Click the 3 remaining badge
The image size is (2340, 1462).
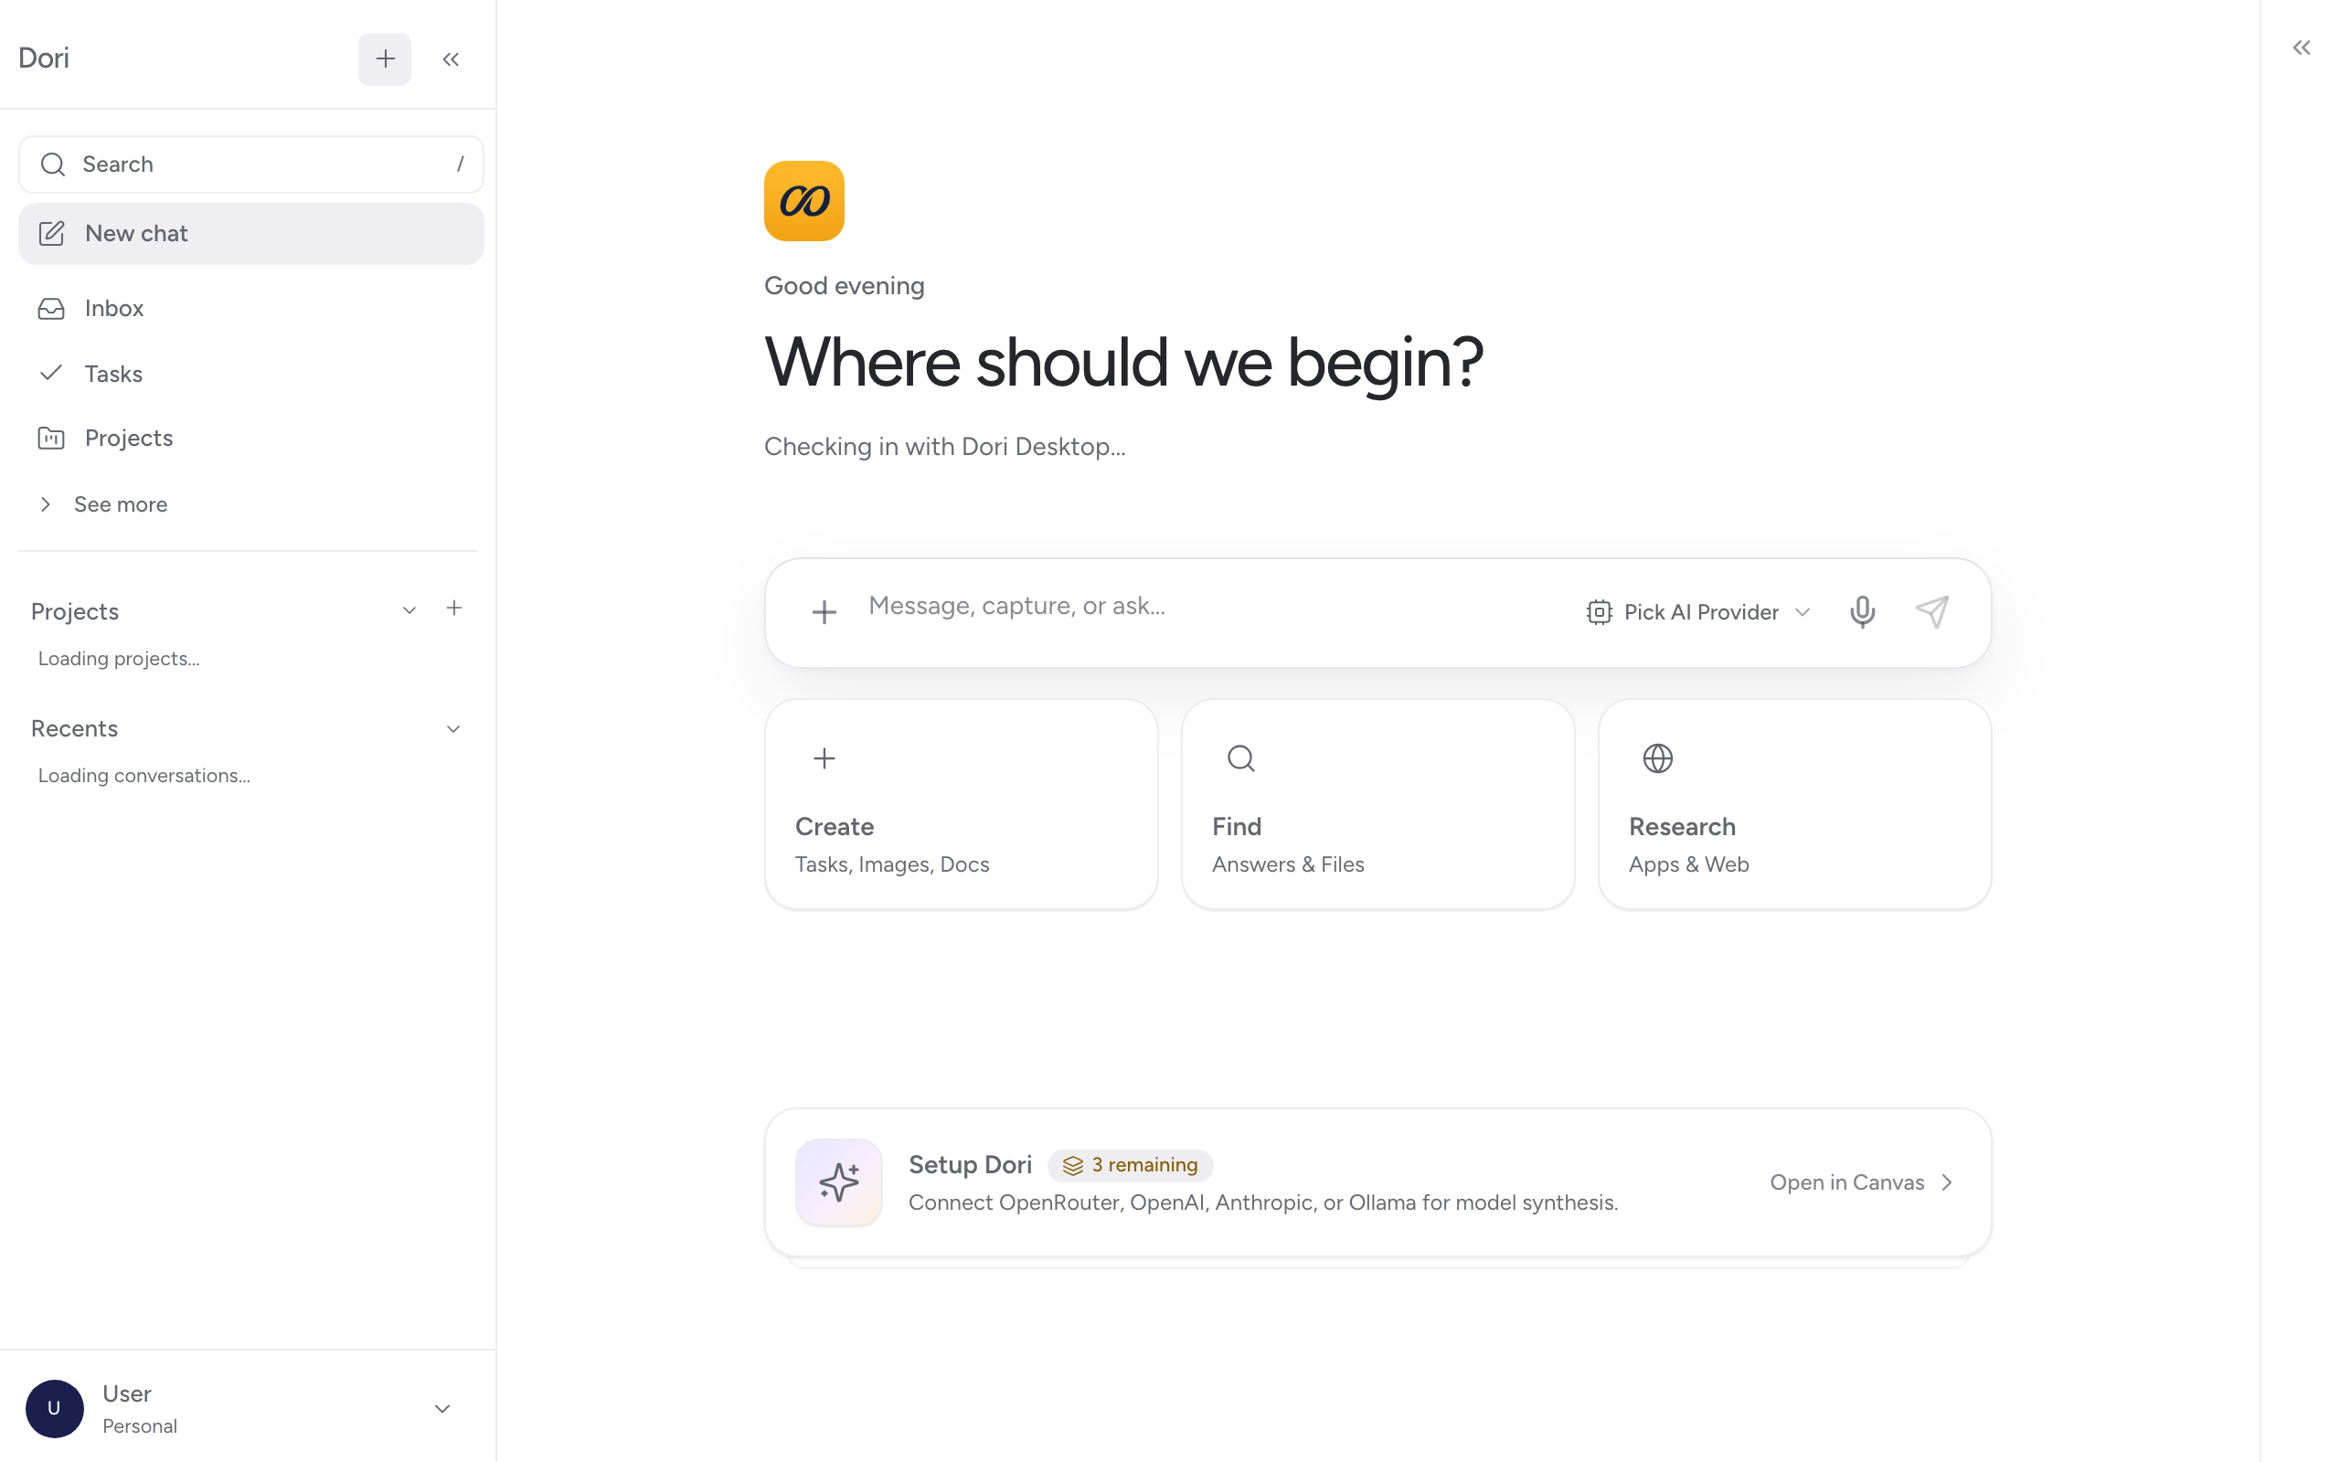pos(1131,1165)
